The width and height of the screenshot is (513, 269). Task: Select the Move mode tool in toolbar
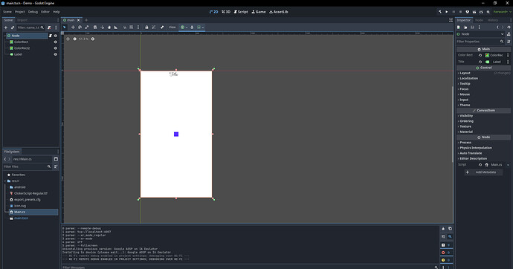coord(73,27)
